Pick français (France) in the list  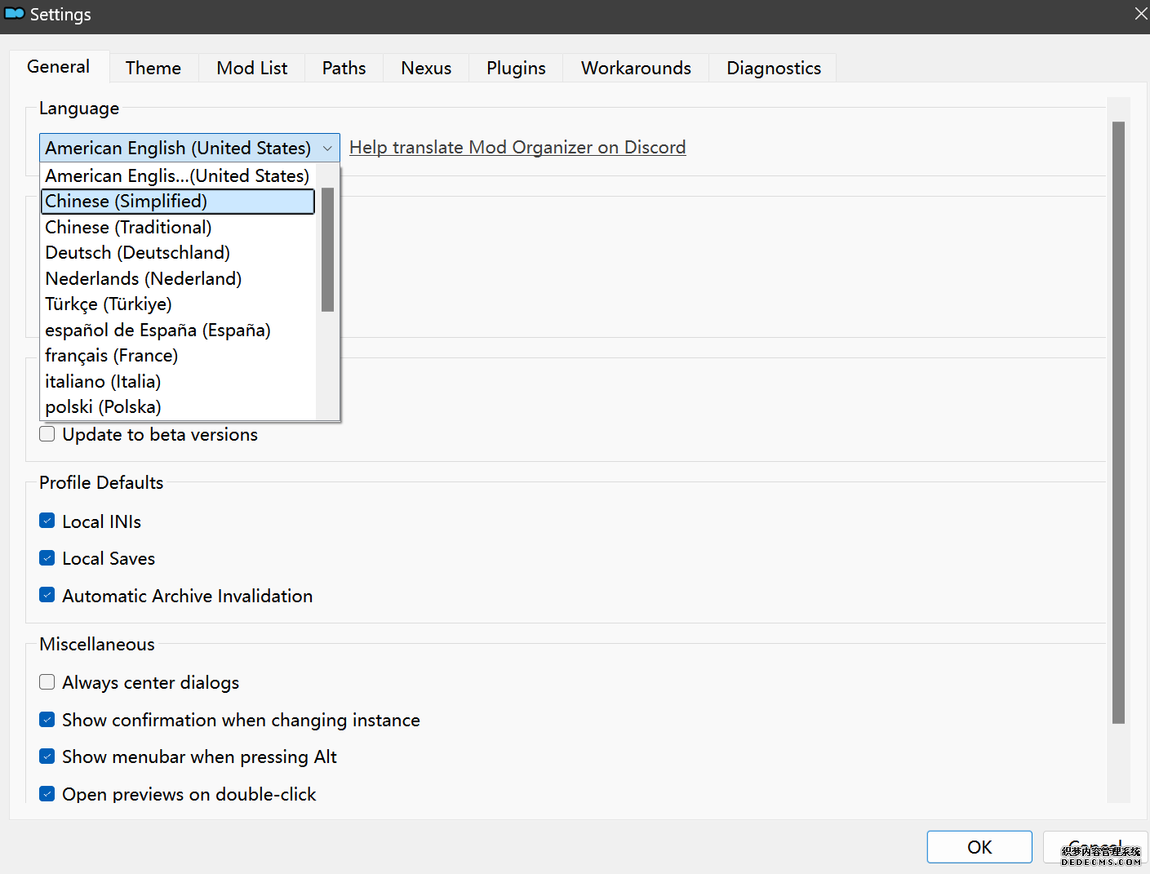(x=111, y=356)
